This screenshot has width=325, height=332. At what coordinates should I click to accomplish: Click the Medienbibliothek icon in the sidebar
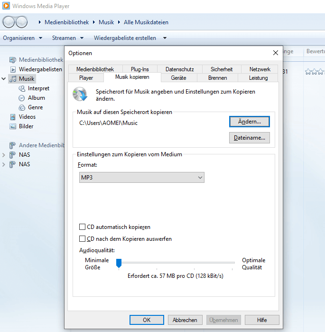point(13,60)
